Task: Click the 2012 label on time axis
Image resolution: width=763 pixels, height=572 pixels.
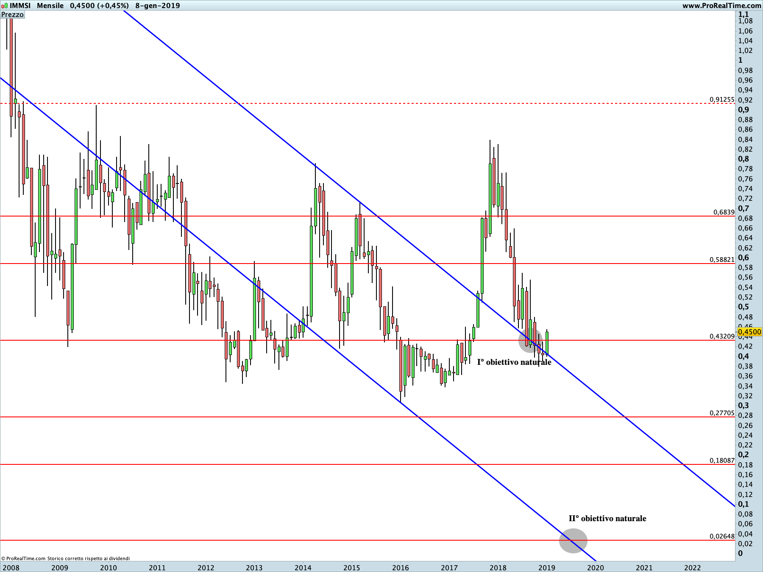Action: click(x=206, y=568)
